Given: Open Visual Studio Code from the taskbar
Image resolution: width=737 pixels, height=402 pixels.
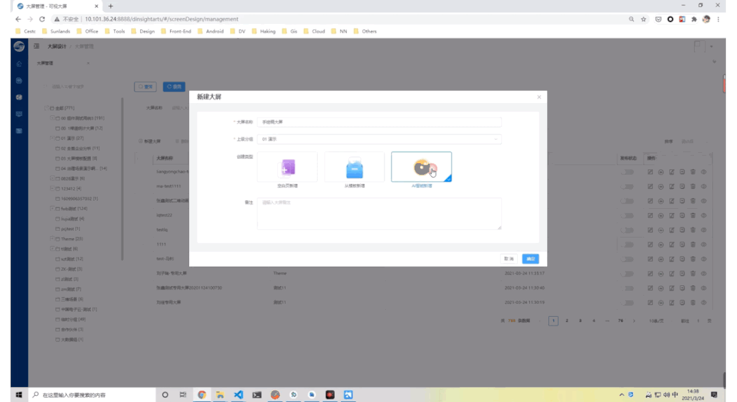Looking at the screenshot, I should click(238, 394).
